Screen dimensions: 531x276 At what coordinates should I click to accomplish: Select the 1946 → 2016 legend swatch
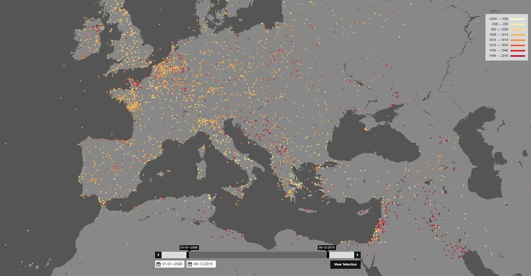click(x=517, y=56)
